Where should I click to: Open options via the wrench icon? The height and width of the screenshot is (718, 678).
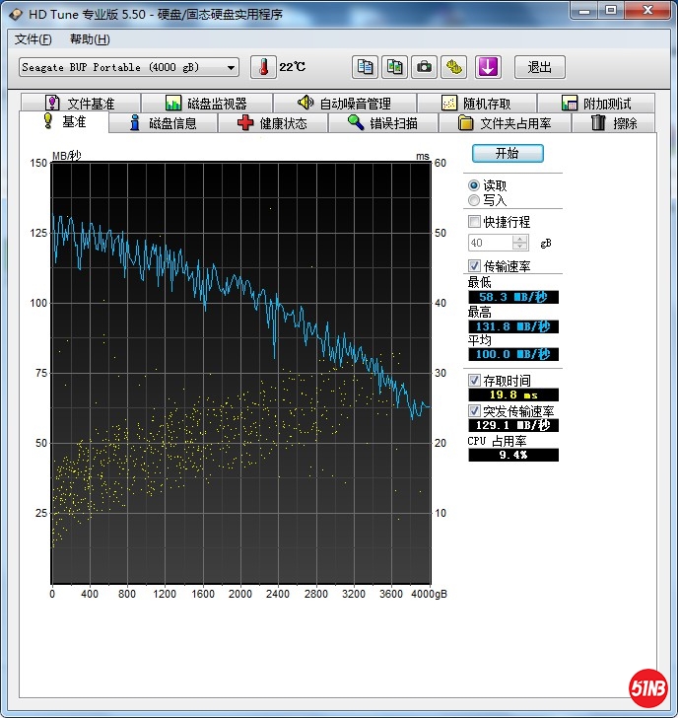pos(453,67)
